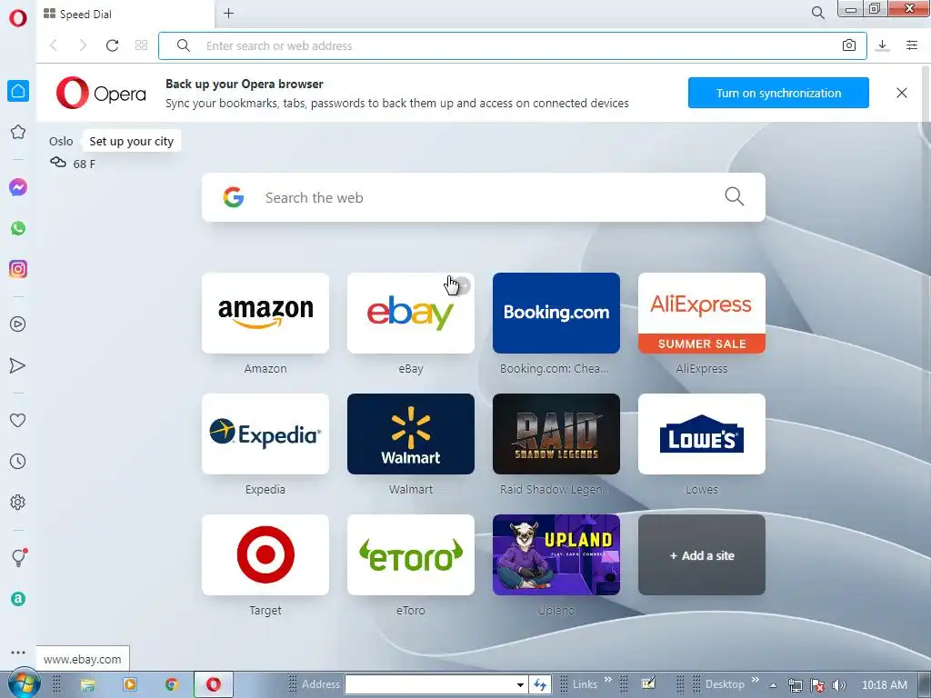The image size is (931, 698).
Task: Click the sidebar Home icon
Action: point(18,91)
